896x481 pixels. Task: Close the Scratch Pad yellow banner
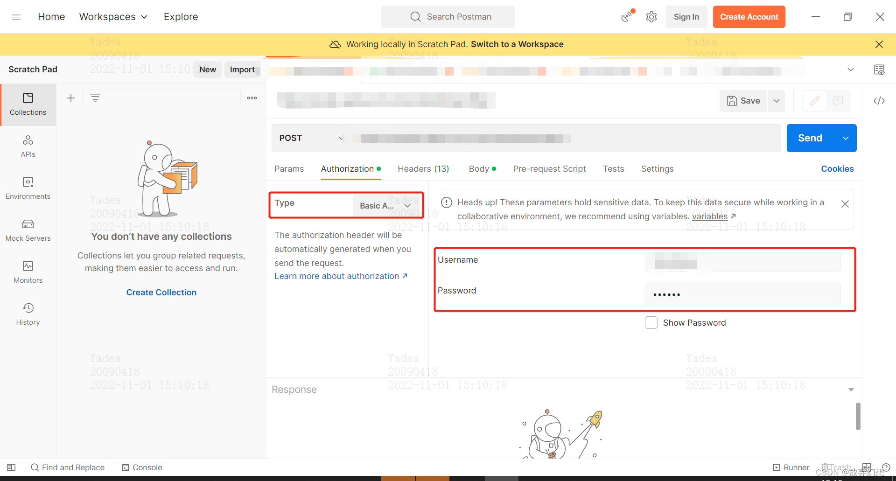click(879, 44)
